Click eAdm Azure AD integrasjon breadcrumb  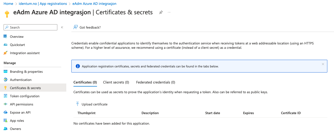point(94,4)
